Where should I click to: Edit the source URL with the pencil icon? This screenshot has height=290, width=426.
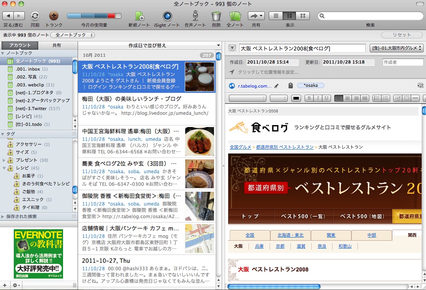[276, 86]
